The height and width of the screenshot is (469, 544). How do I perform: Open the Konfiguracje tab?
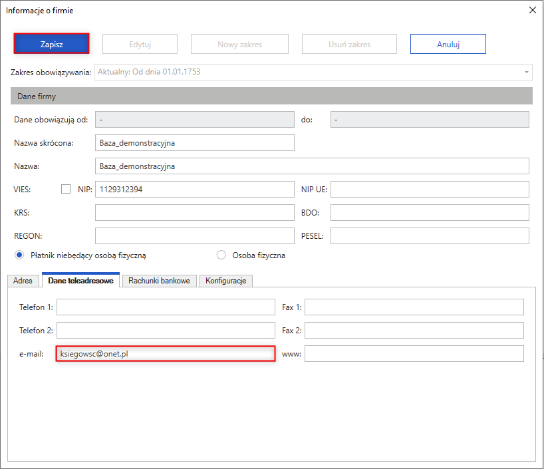coord(226,281)
